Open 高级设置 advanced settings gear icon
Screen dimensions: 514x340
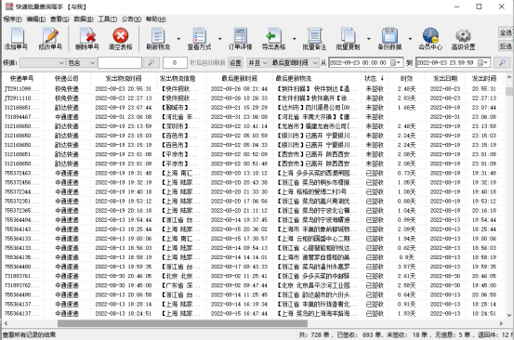point(463,39)
